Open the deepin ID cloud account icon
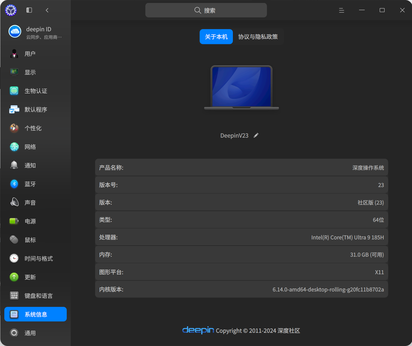The image size is (412, 346). (15, 32)
